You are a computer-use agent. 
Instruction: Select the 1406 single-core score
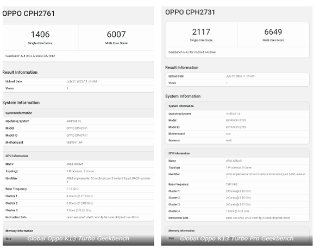click(x=40, y=34)
